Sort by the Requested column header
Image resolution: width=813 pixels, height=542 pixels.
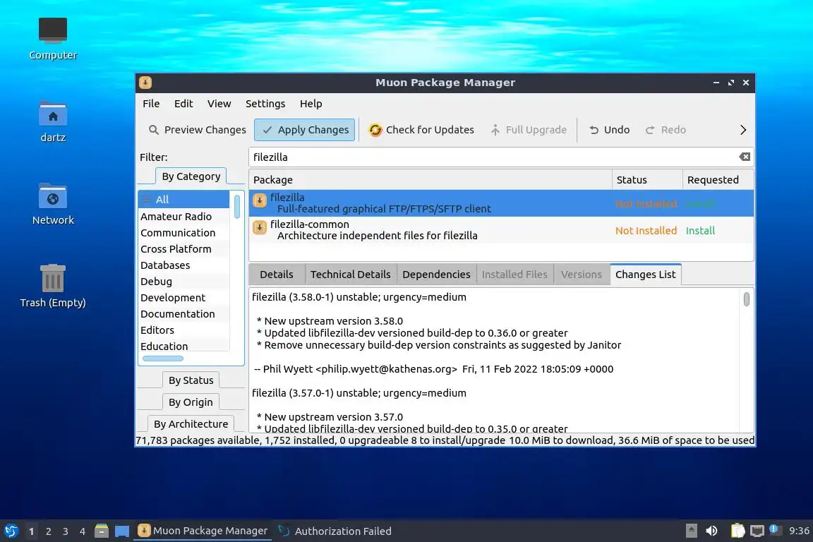click(718, 180)
